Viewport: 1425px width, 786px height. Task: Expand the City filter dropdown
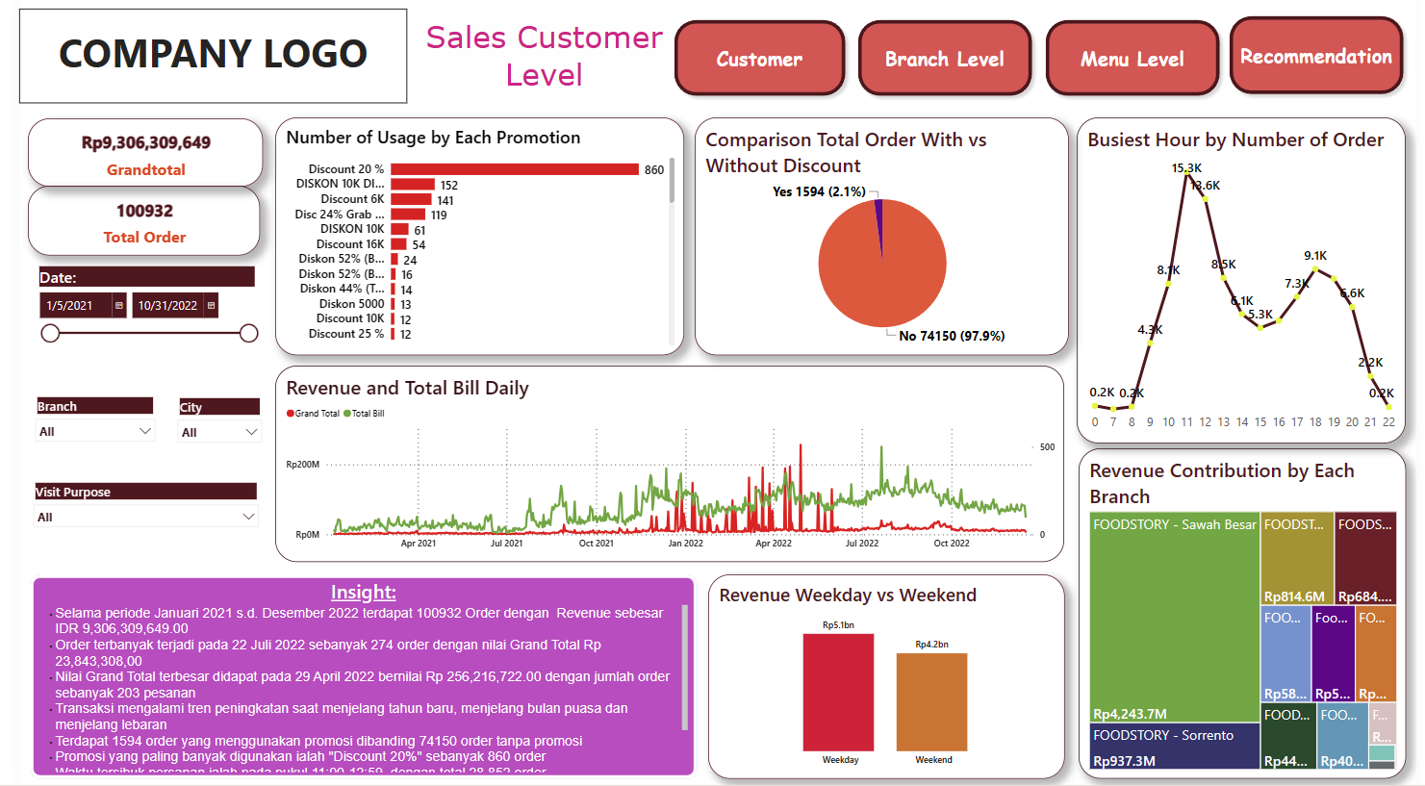click(x=251, y=432)
